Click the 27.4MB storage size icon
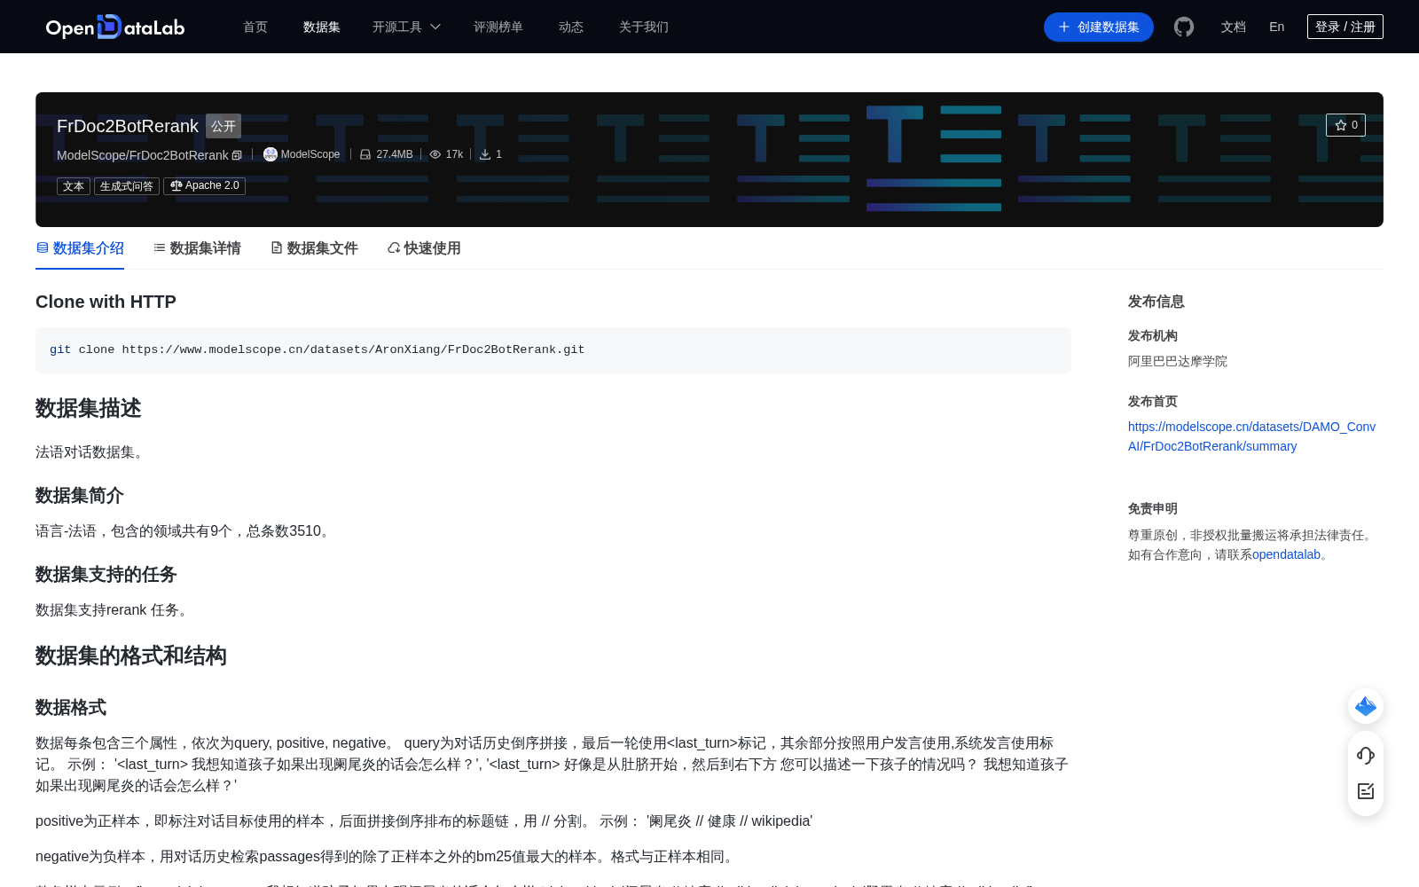Screen dimensions: 1419x887 365,154
